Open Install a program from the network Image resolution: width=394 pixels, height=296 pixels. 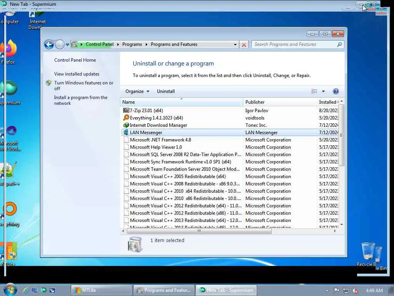(x=81, y=100)
